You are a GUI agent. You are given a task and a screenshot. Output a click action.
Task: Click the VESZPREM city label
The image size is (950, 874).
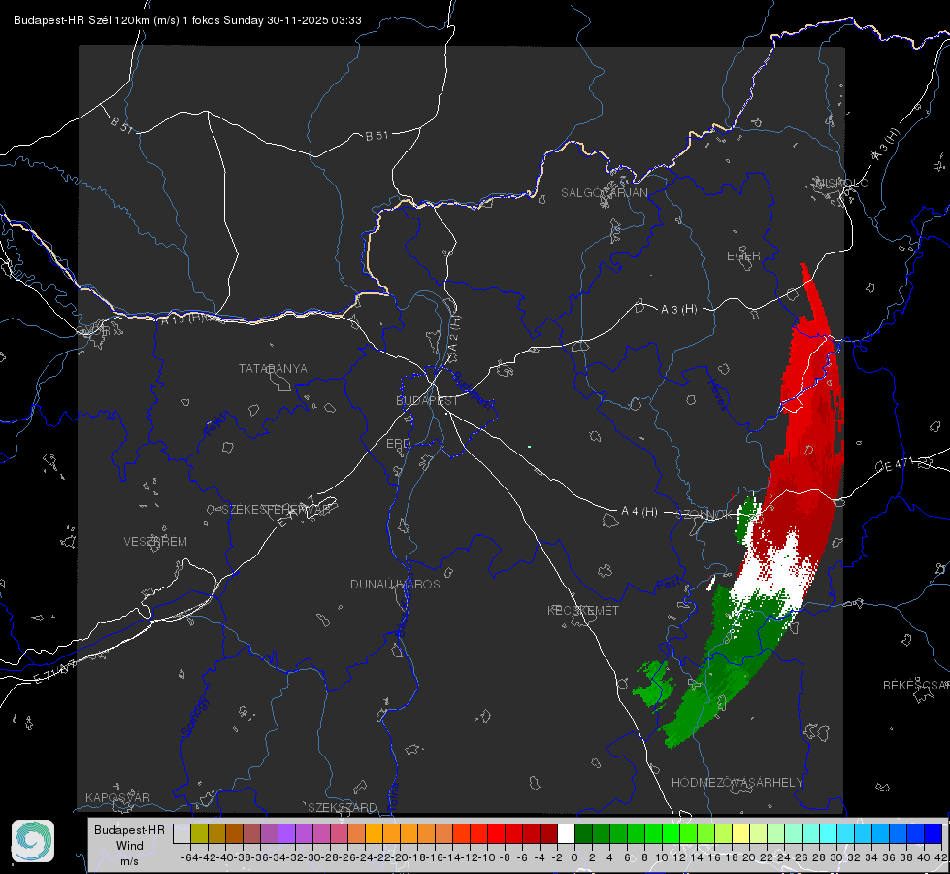click(155, 542)
